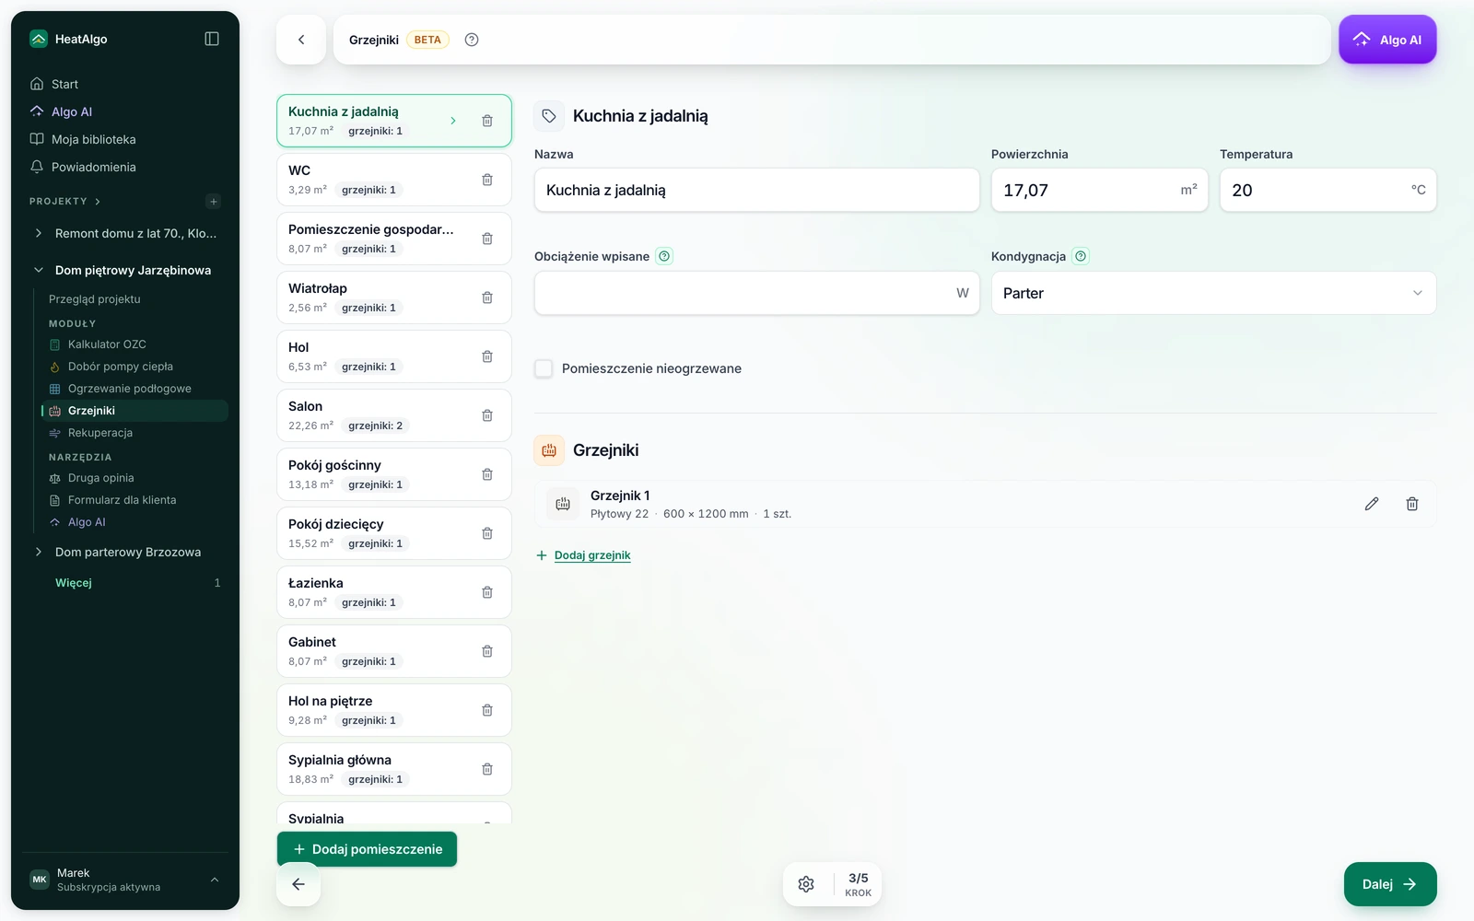Screen dimensions: 1474x921
Task: Click the add project plus icon
Action: pos(214,202)
